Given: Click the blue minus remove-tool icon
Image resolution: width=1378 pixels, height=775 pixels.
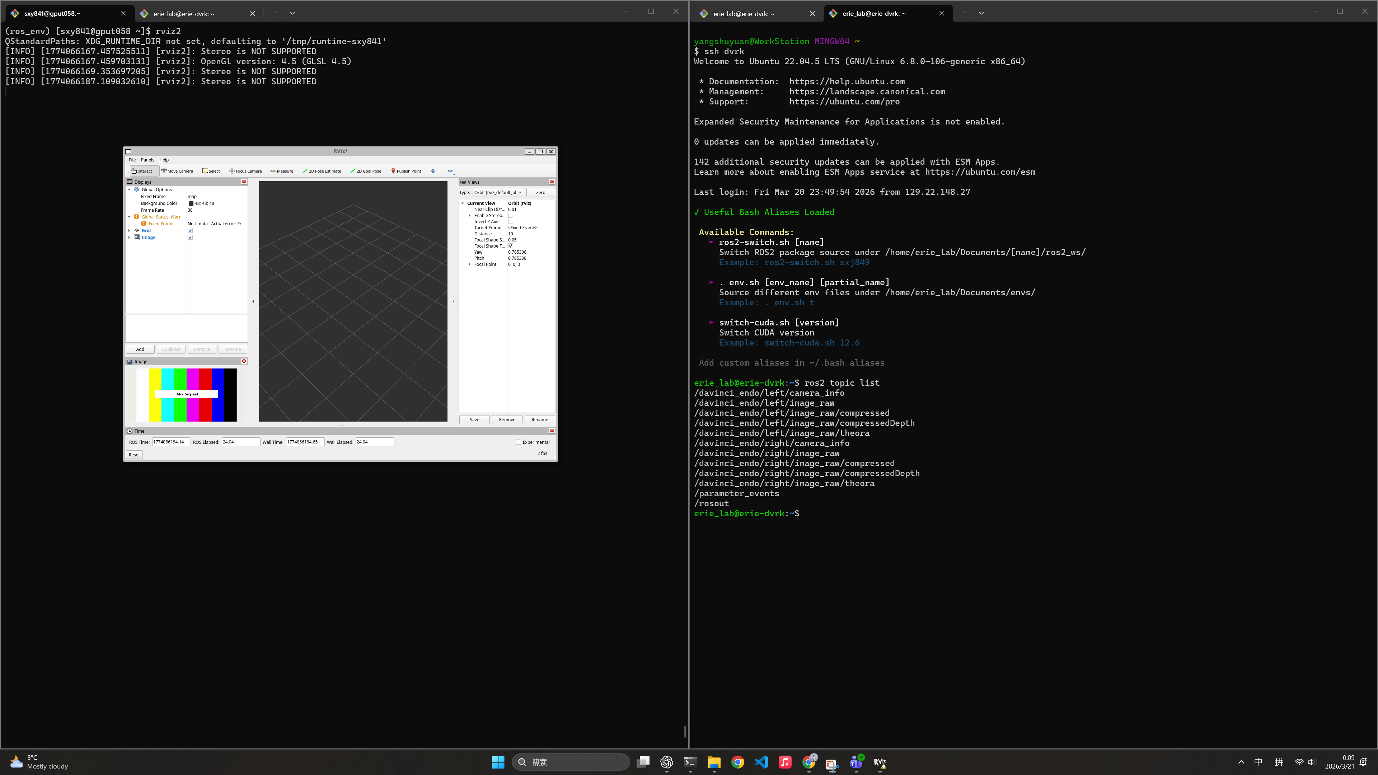Looking at the screenshot, I should tap(450, 171).
